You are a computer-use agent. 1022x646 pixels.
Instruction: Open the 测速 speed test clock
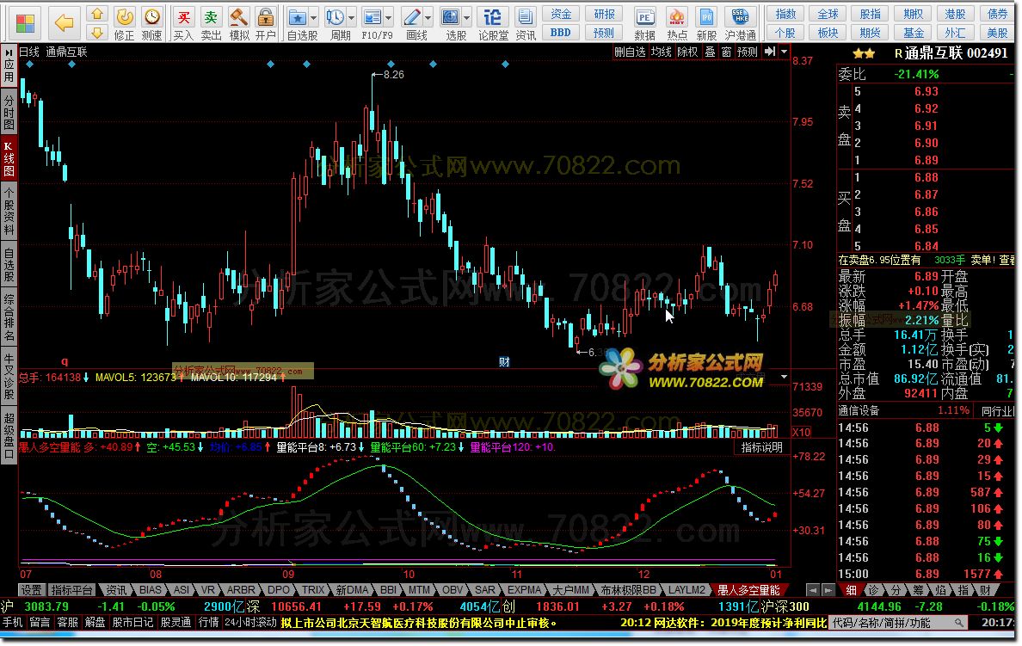point(152,24)
